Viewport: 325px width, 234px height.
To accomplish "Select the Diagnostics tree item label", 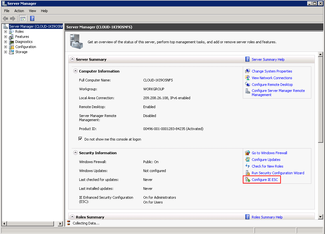I will coord(24,42).
